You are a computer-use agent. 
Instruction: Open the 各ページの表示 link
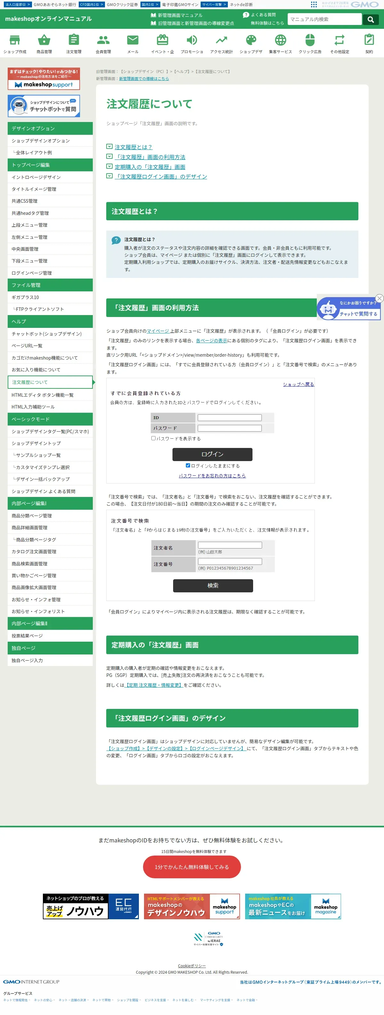212,340
